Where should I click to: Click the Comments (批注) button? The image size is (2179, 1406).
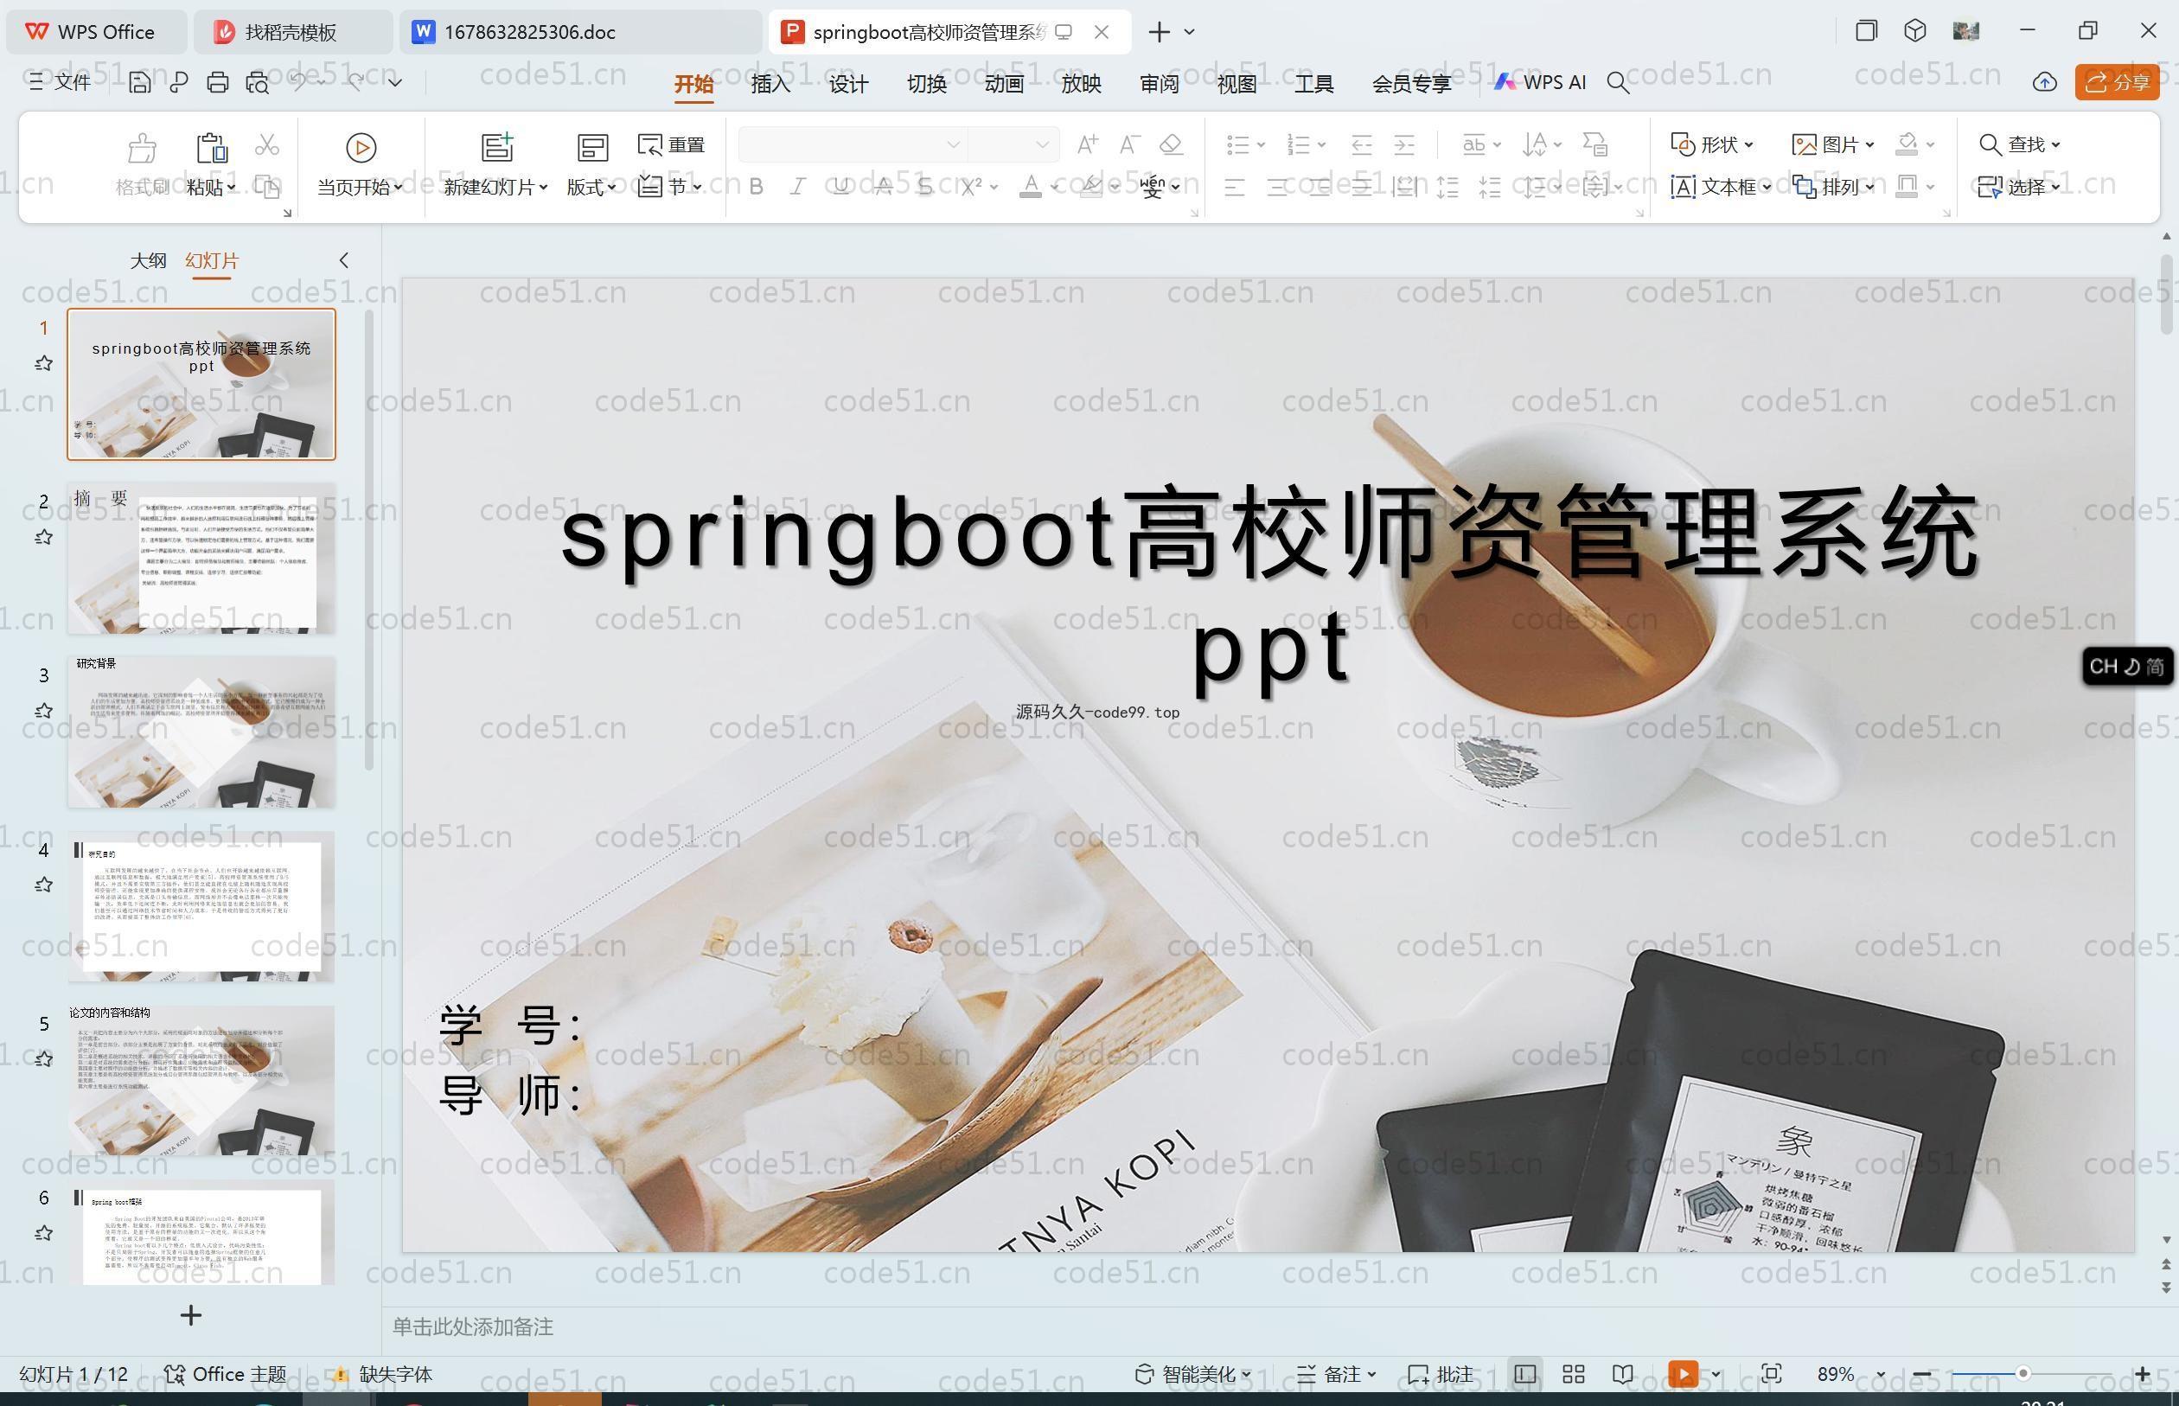click(1441, 1374)
